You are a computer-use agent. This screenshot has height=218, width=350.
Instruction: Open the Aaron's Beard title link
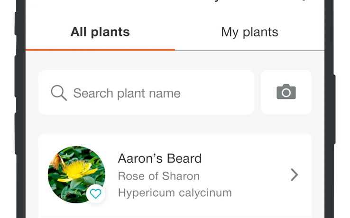pos(160,158)
